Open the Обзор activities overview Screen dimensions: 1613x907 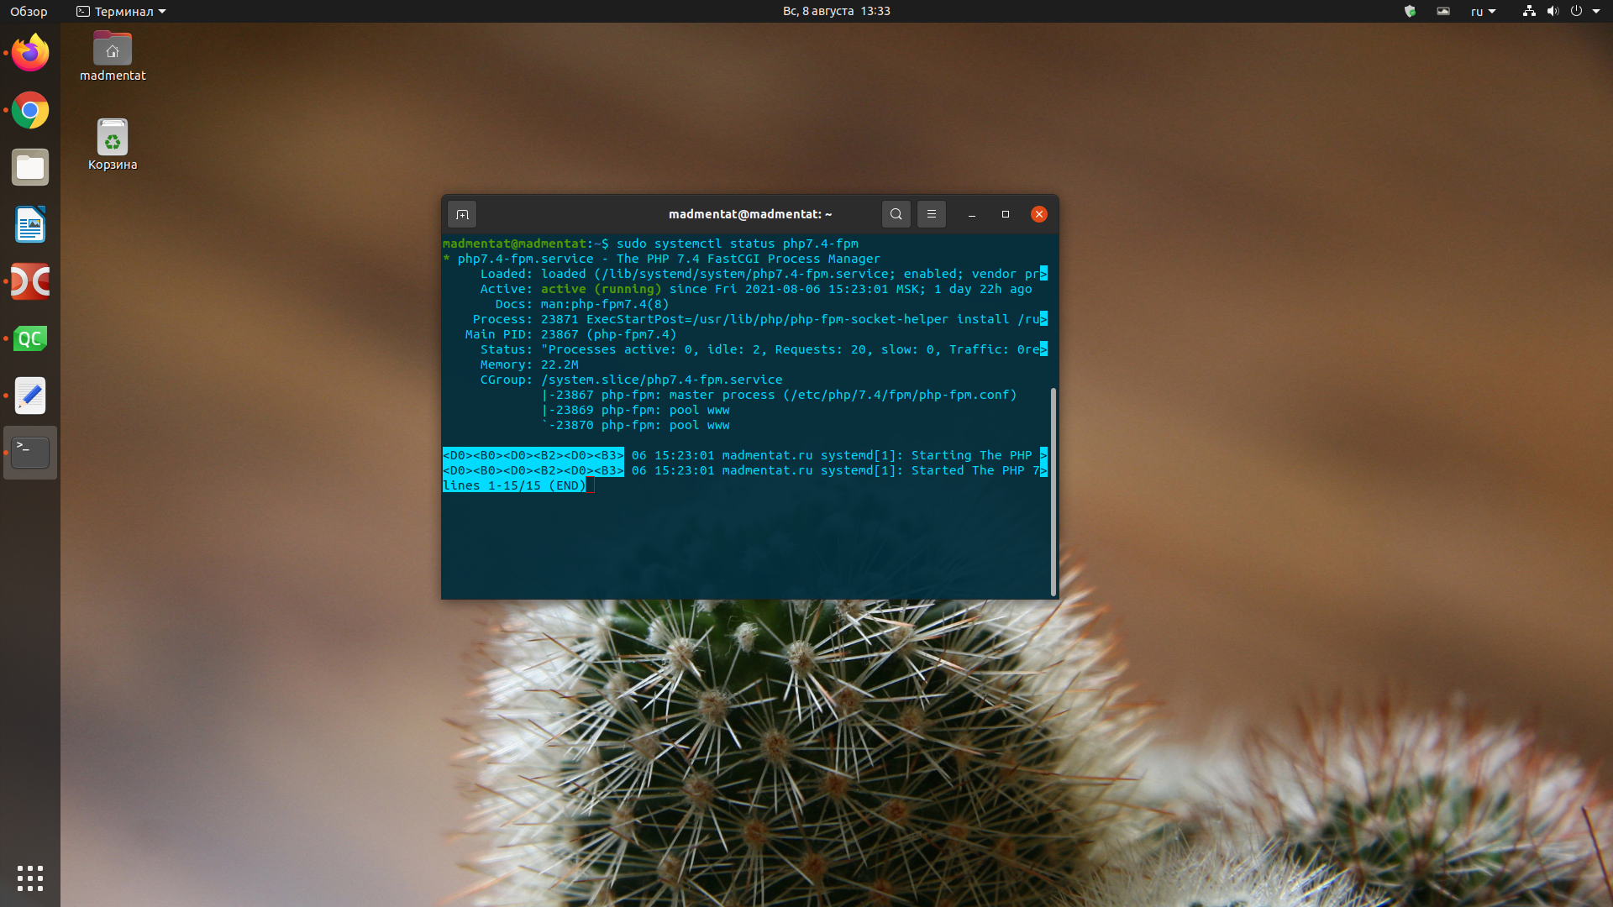tap(29, 11)
